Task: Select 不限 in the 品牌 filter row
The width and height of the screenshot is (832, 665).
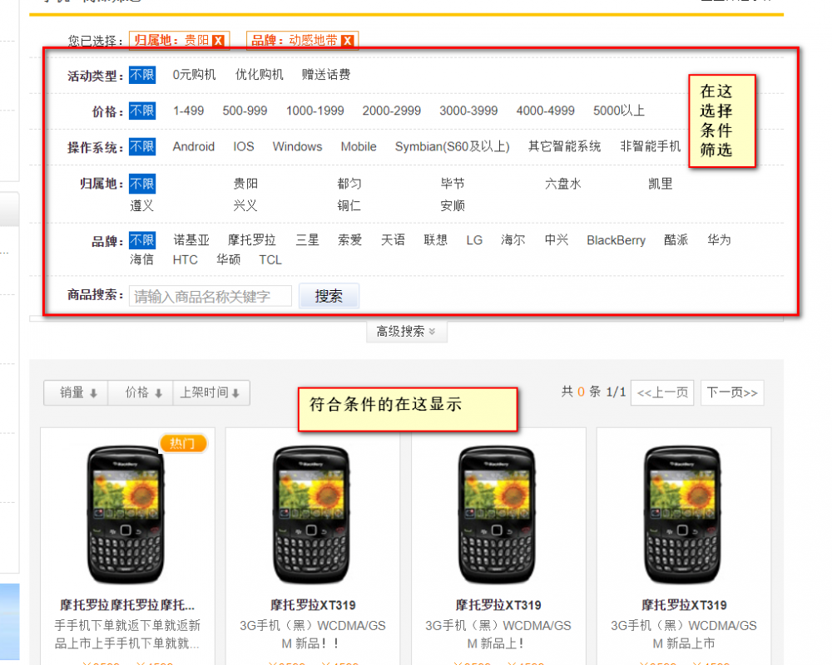Action: tap(142, 240)
